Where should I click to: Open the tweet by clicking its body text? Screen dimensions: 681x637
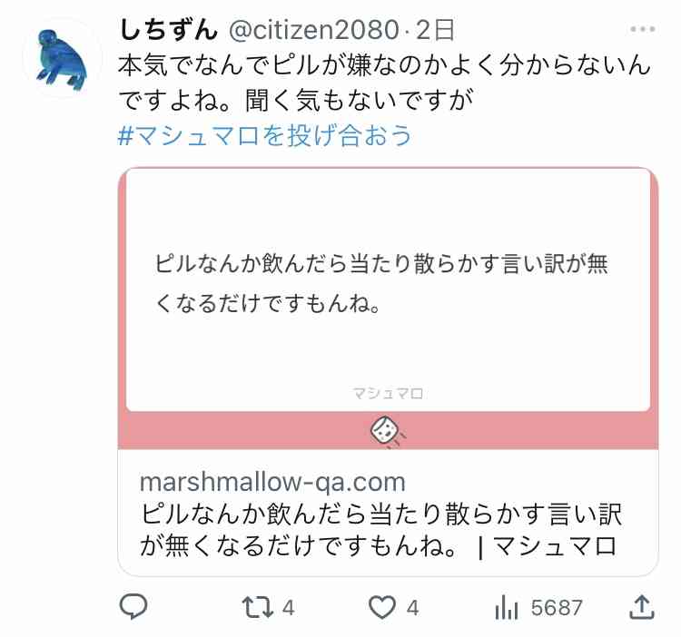[384, 83]
